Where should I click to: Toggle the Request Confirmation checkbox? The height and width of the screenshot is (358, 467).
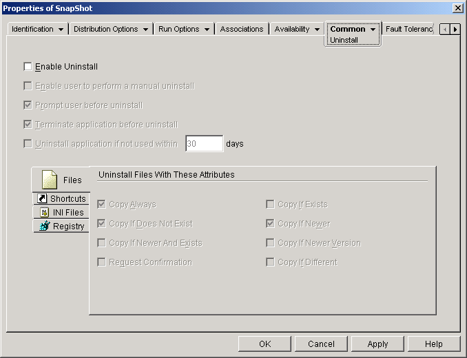[x=101, y=262]
